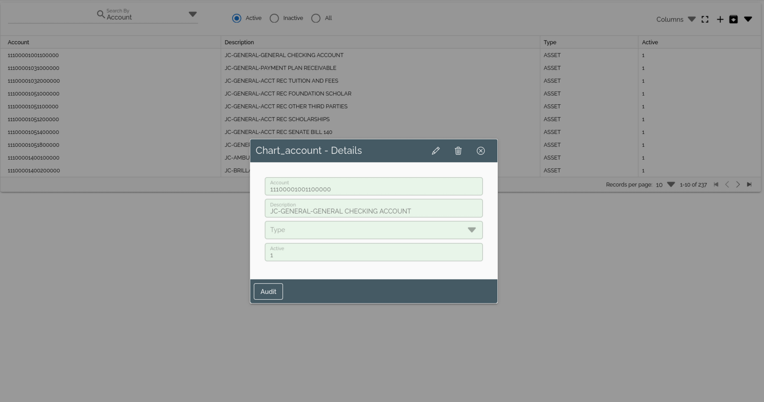Viewport: 764px width, 402px height.
Task: Keep the Active filter selected
Action: (237, 18)
